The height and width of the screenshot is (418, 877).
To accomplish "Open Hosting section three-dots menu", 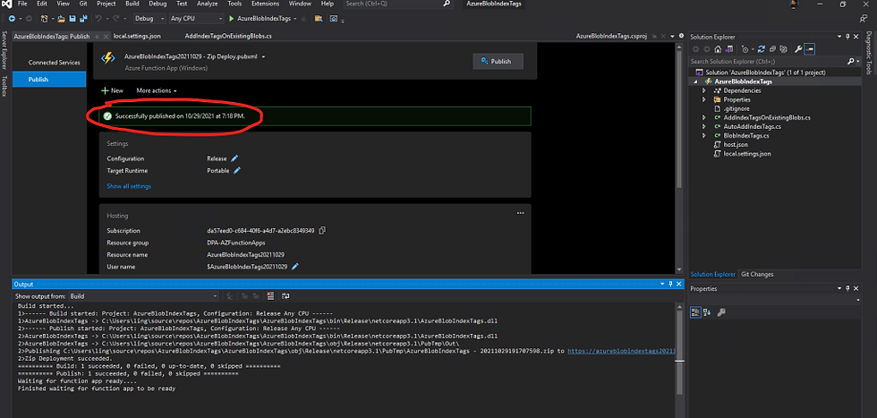I will coord(520,213).
